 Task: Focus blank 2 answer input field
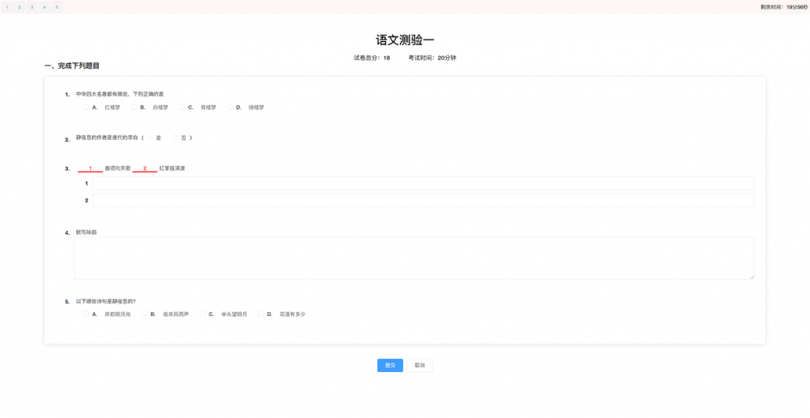(x=423, y=200)
